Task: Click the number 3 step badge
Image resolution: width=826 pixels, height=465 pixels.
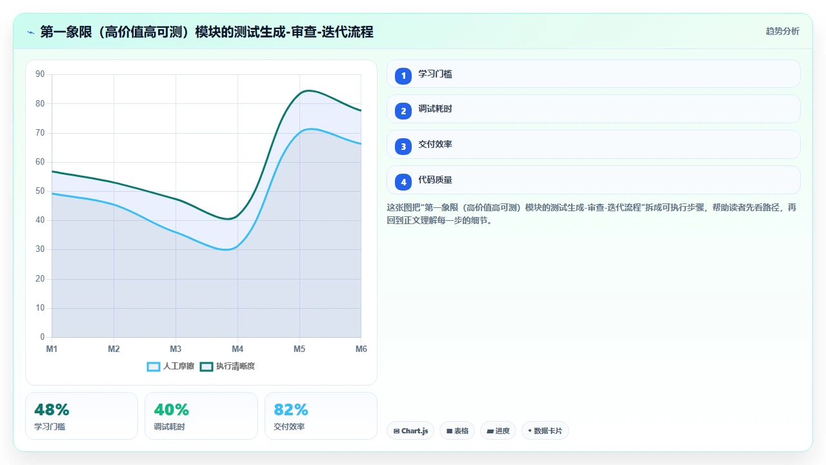Action: pyautogui.click(x=403, y=147)
